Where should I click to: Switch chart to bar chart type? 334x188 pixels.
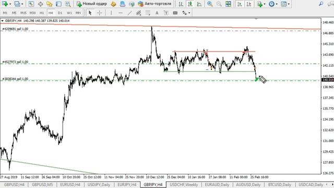pyautogui.click(x=181, y=4)
